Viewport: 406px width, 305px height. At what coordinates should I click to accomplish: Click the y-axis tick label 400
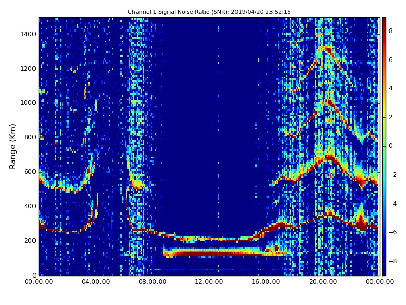coord(30,206)
